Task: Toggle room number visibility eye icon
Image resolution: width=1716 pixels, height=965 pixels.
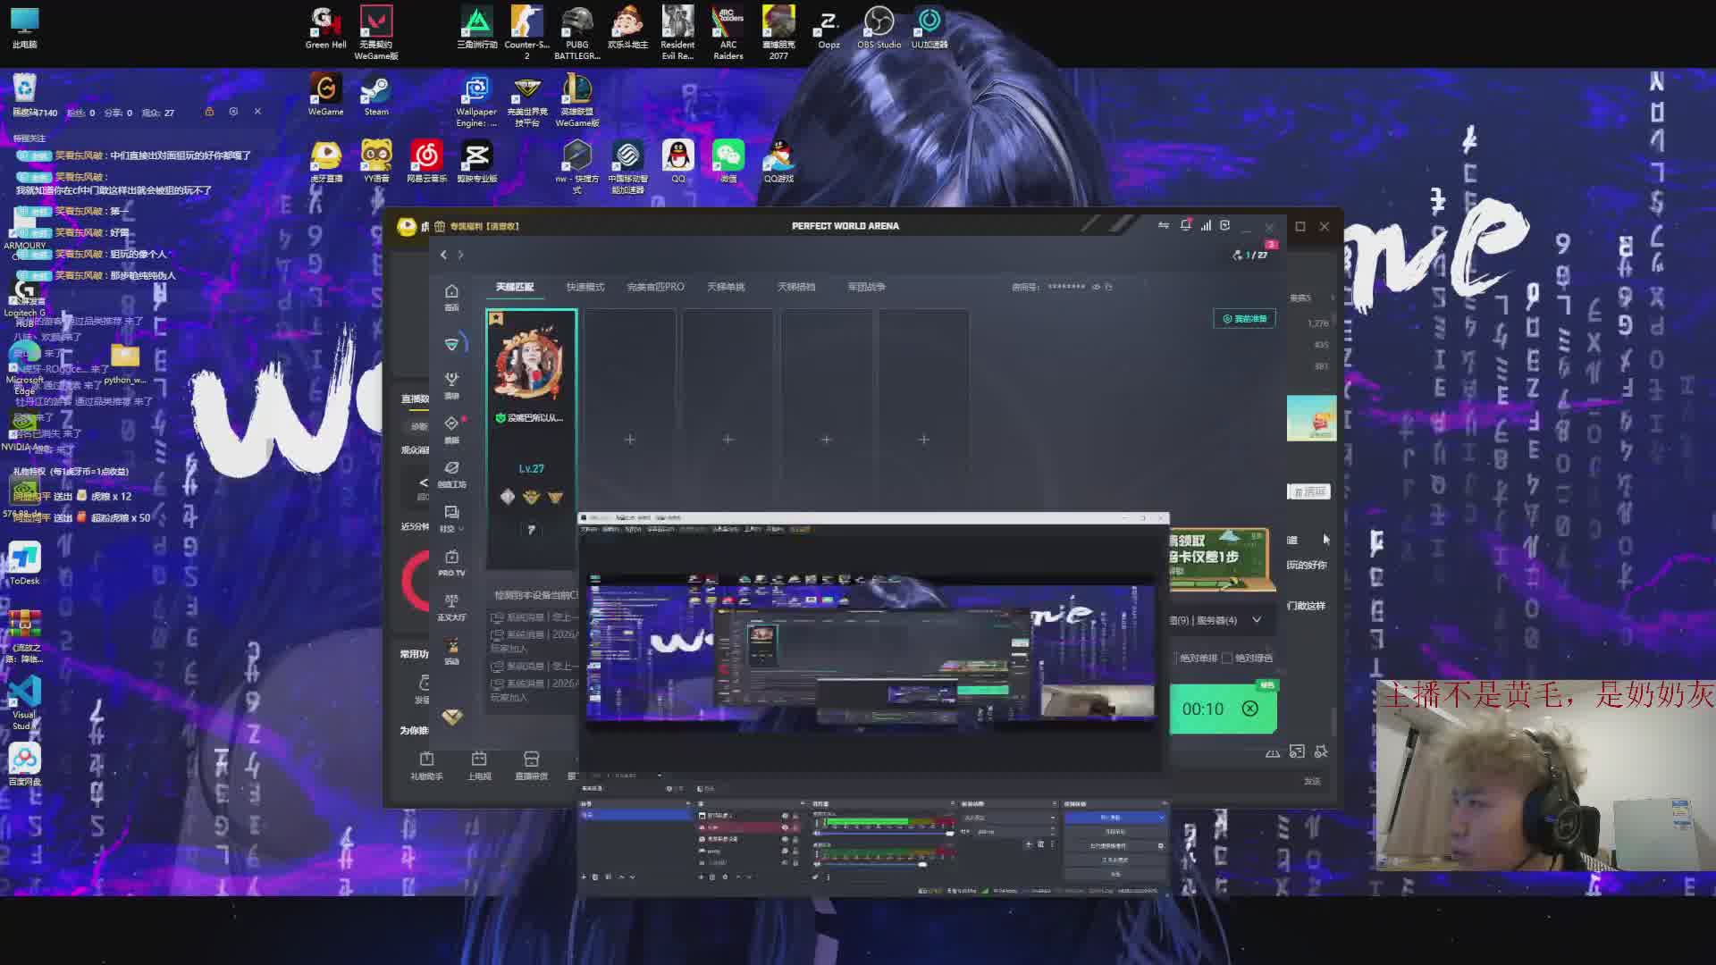Action: [1096, 287]
